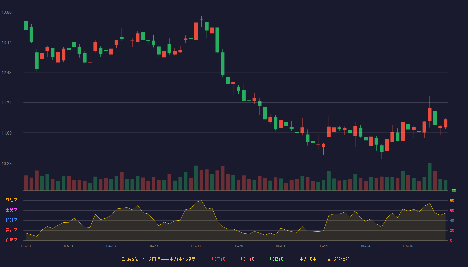Click the 11.00 price axis label

7,133
